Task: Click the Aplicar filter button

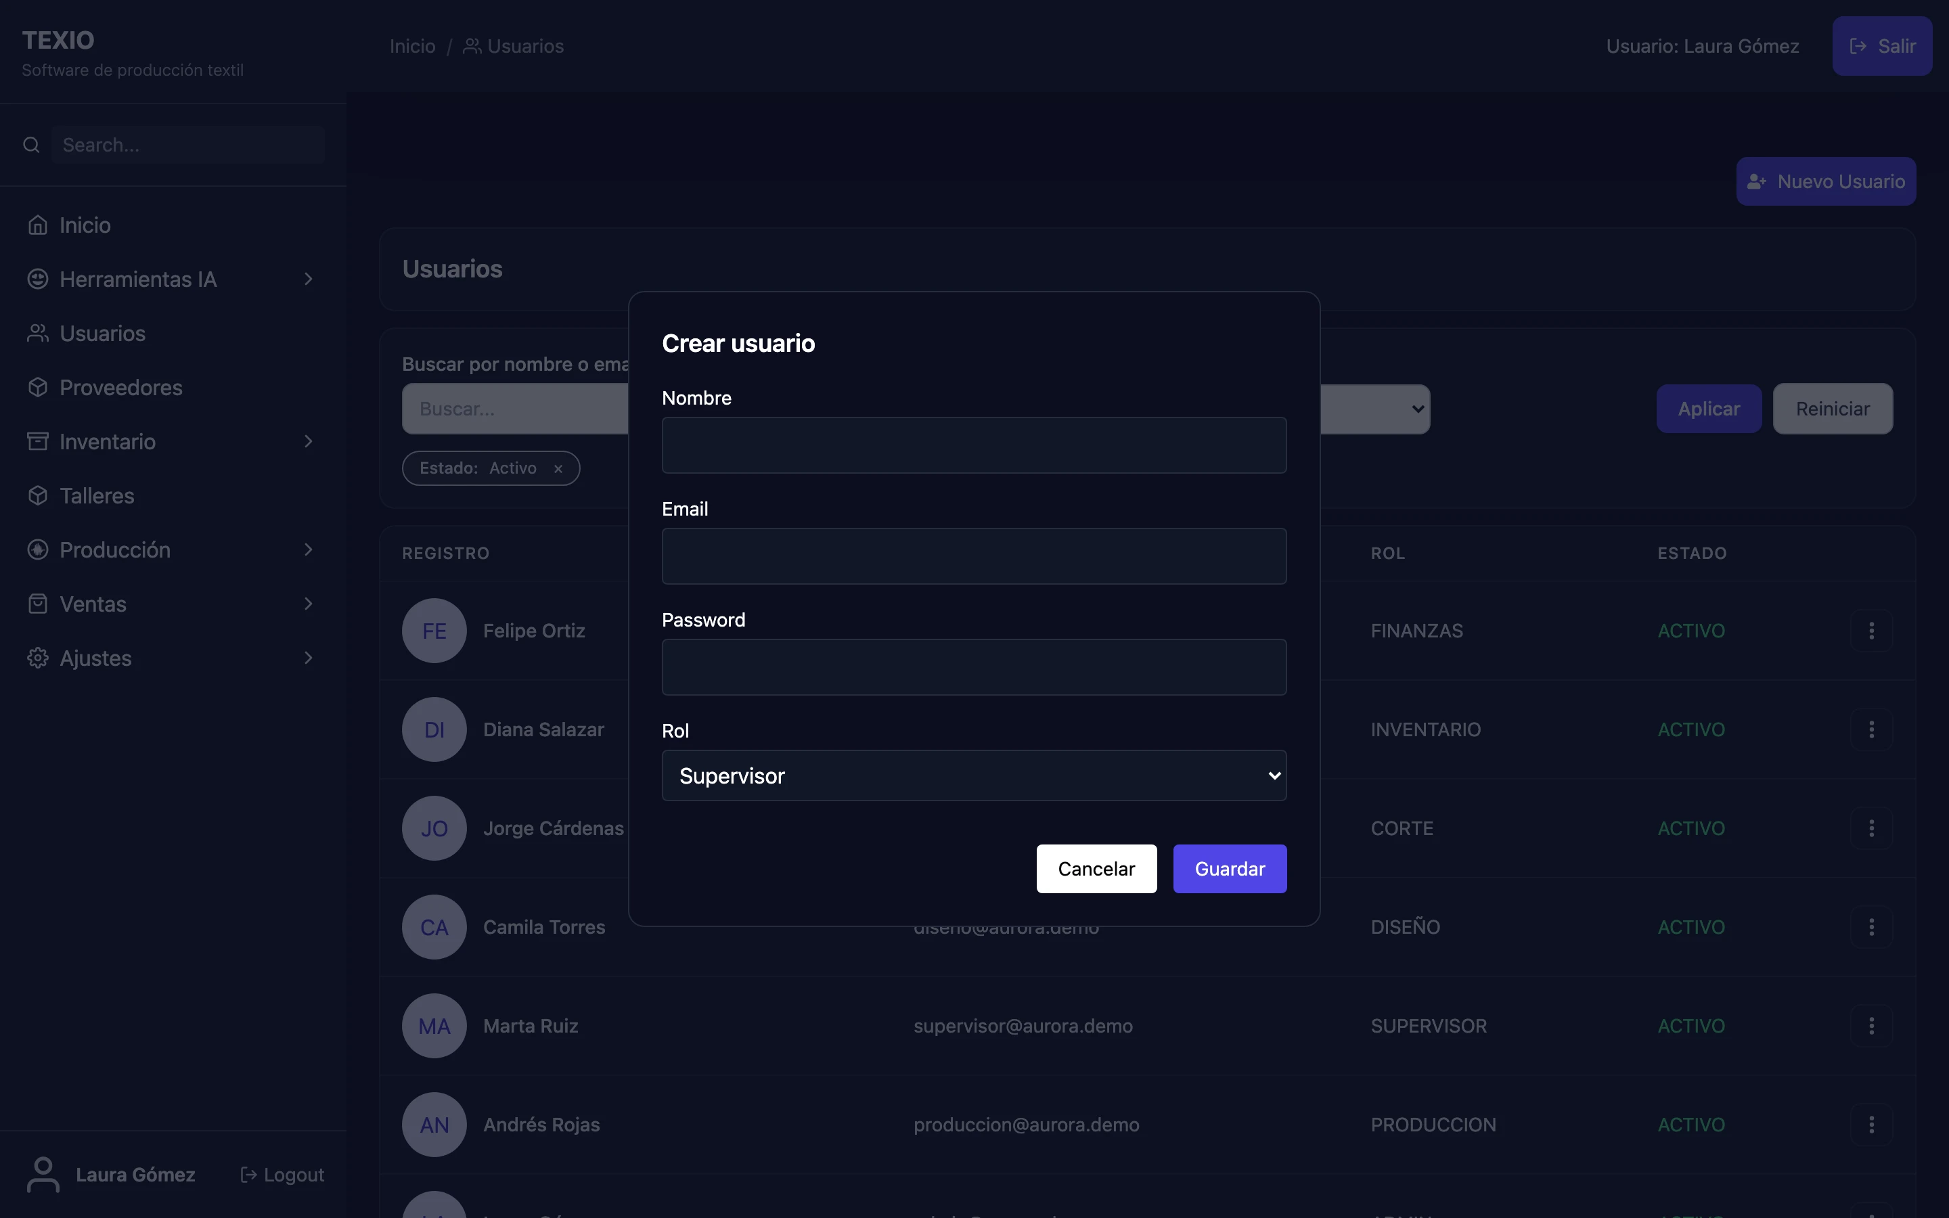Action: click(1709, 409)
